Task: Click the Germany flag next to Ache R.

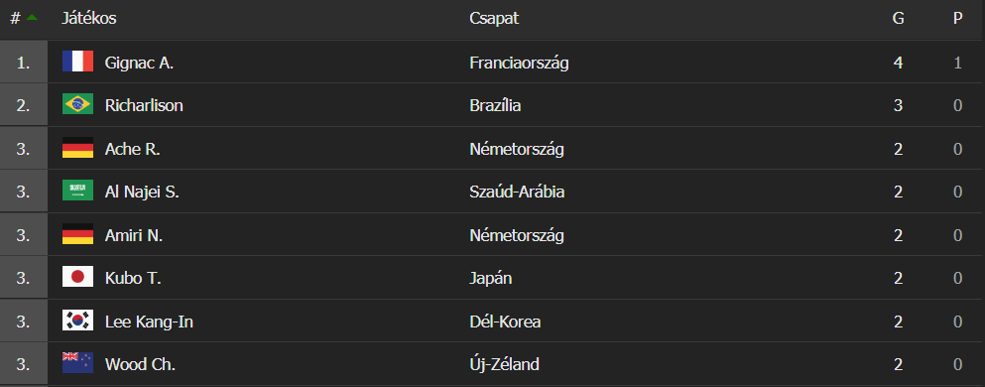Action: [78, 148]
